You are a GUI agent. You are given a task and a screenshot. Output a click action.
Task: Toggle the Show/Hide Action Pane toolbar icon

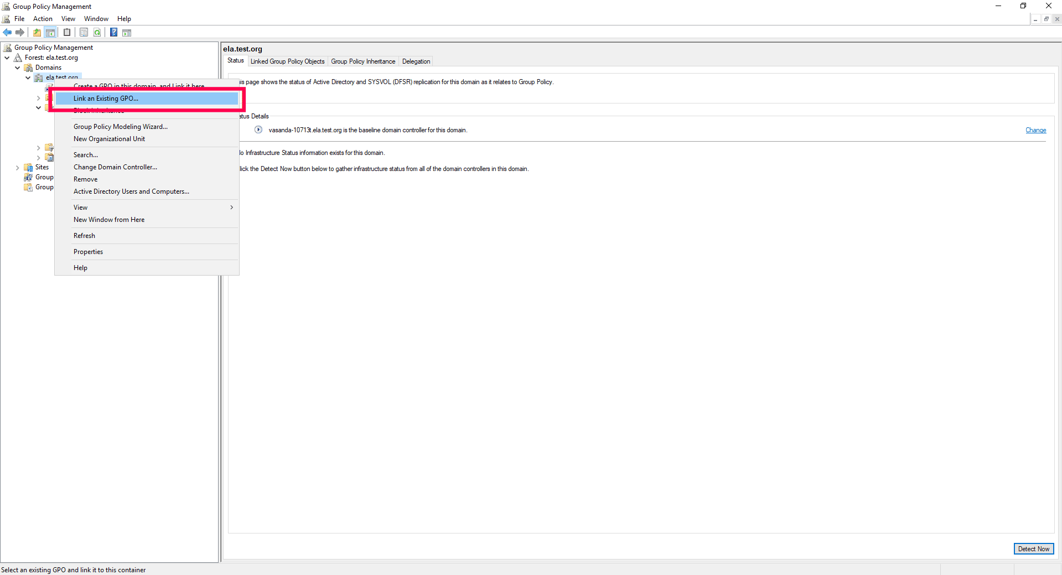pos(127,33)
